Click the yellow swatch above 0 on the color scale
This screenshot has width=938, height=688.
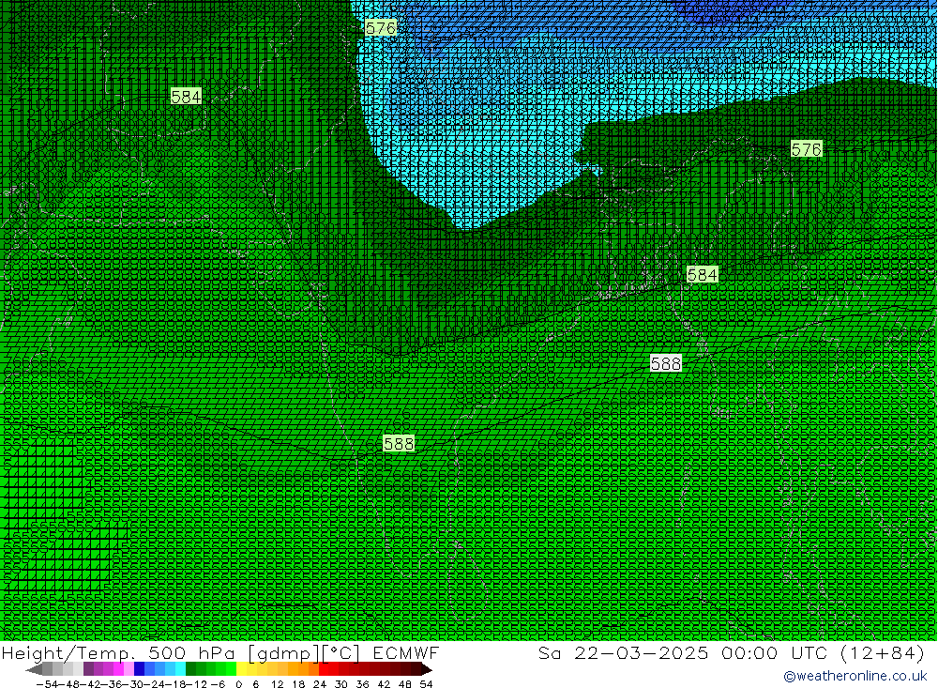click(x=242, y=669)
